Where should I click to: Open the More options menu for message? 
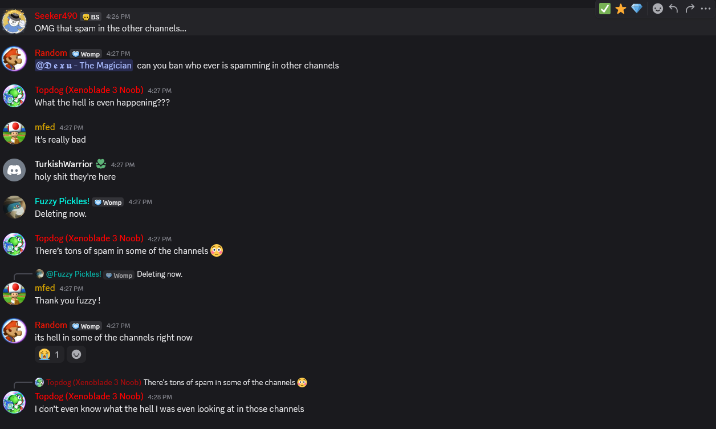(x=706, y=9)
